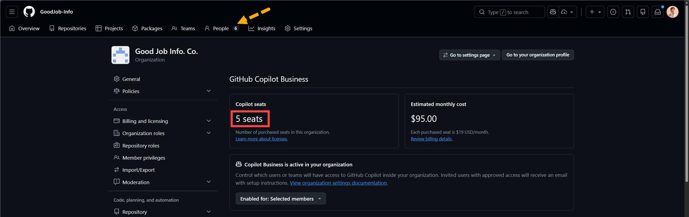Click the search input field
Viewport: 689px width, 217px height.
coord(509,12)
